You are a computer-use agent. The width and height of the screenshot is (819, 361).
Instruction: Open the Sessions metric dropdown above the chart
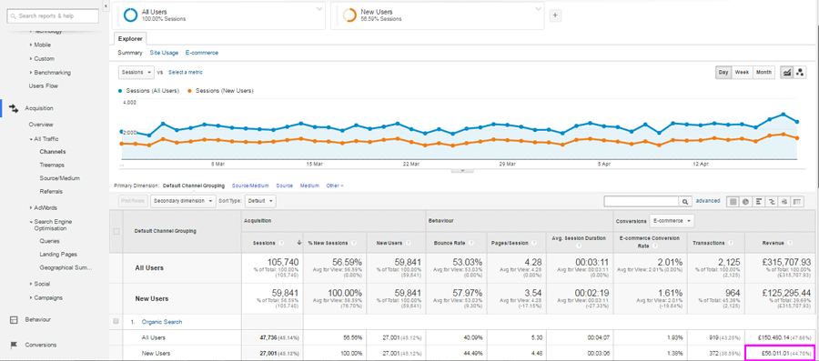(136, 72)
